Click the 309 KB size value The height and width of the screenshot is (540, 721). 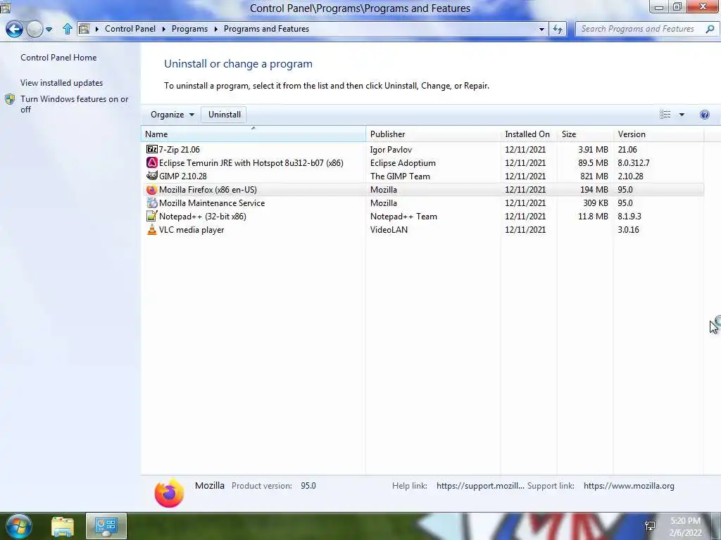tap(596, 203)
